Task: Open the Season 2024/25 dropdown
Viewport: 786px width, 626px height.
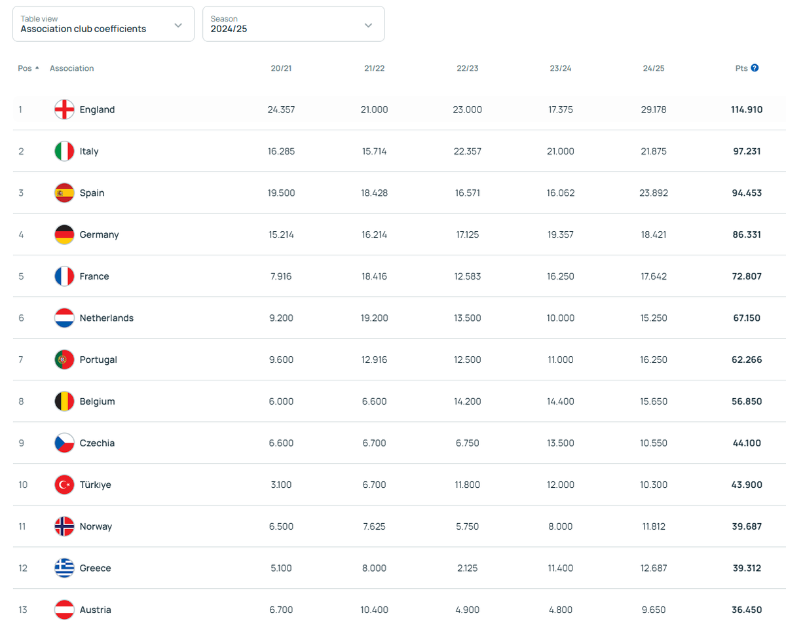Action: [x=293, y=24]
